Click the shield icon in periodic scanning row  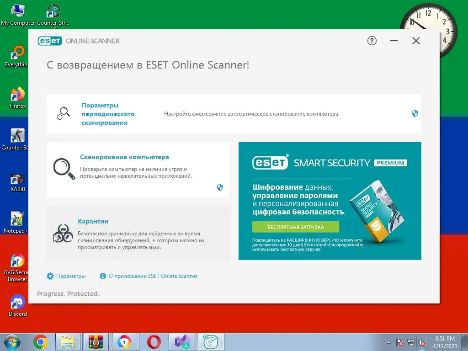tap(415, 113)
